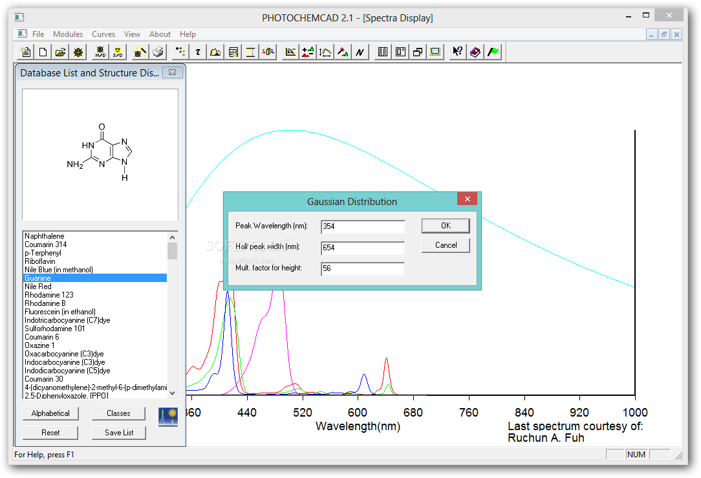
Task: Click the Open folder toolbar icon
Action: coord(60,52)
